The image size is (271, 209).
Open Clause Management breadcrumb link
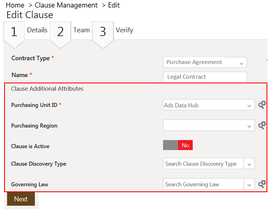[66, 5]
